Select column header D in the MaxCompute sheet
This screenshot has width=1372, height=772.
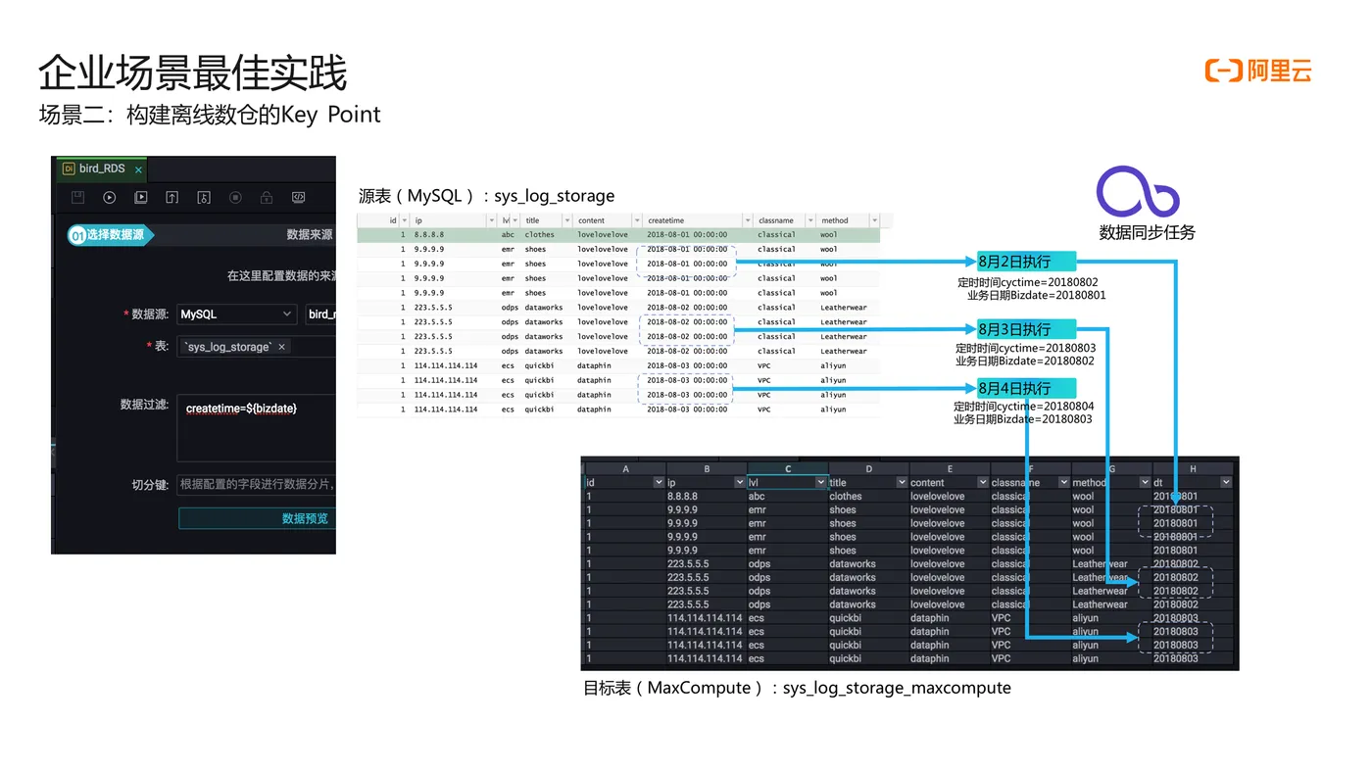(868, 468)
